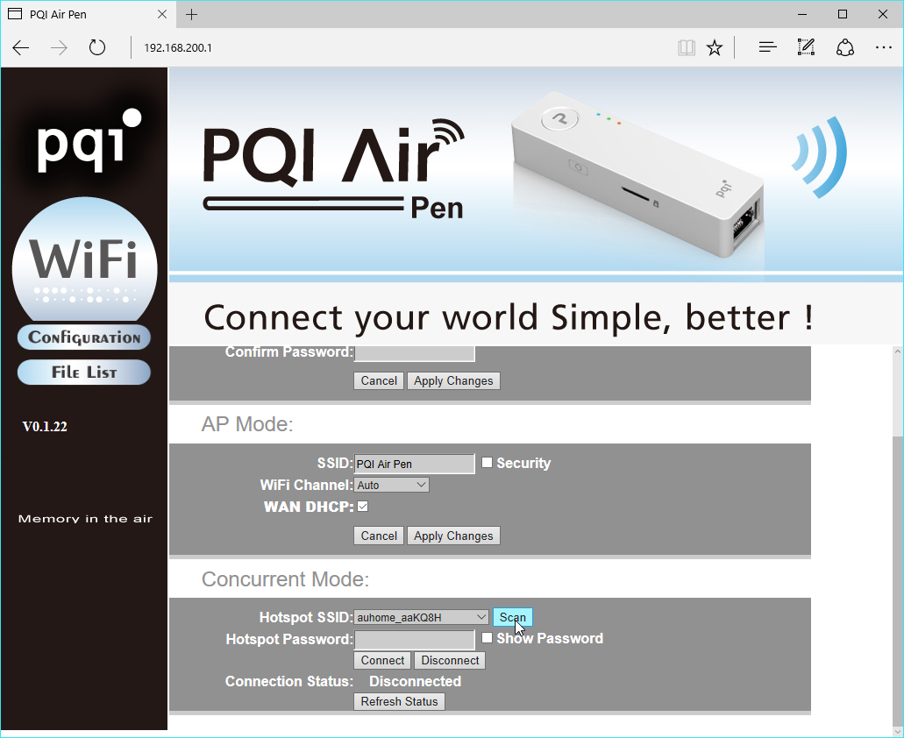Click the pqi logo in sidebar

(x=89, y=140)
